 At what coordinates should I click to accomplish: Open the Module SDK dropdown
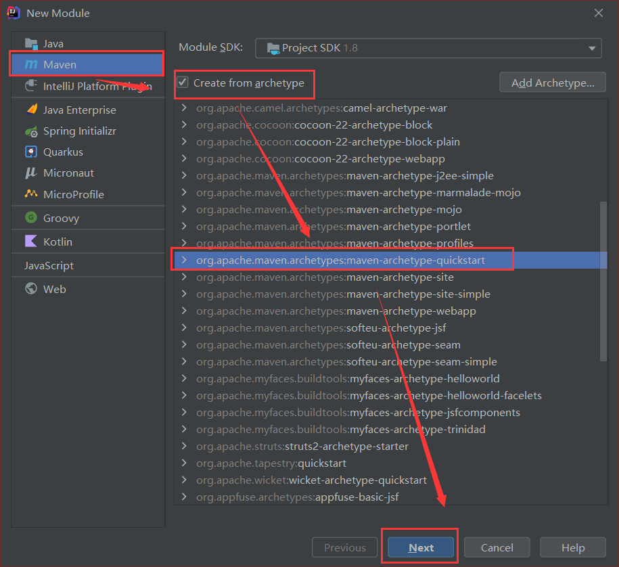[428, 48]
